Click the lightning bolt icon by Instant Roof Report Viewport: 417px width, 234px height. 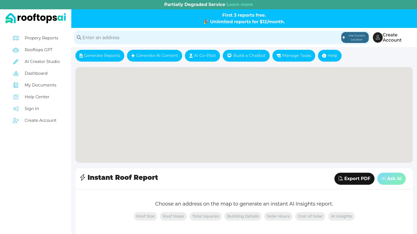click(83, 177)
